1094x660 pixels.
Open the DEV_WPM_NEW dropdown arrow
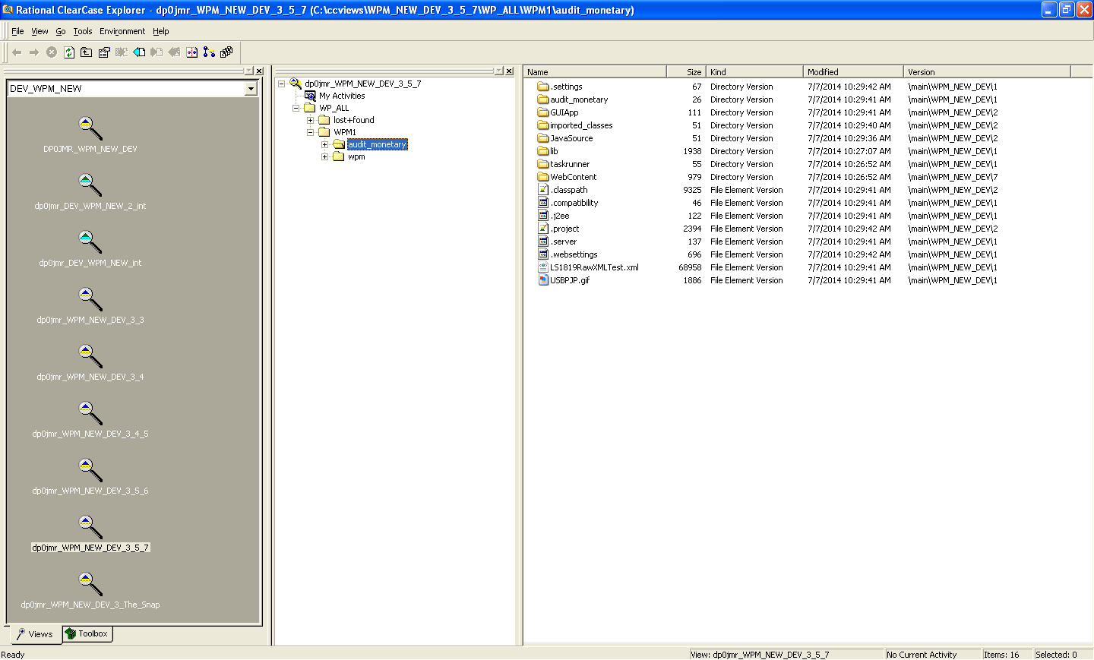250,89
